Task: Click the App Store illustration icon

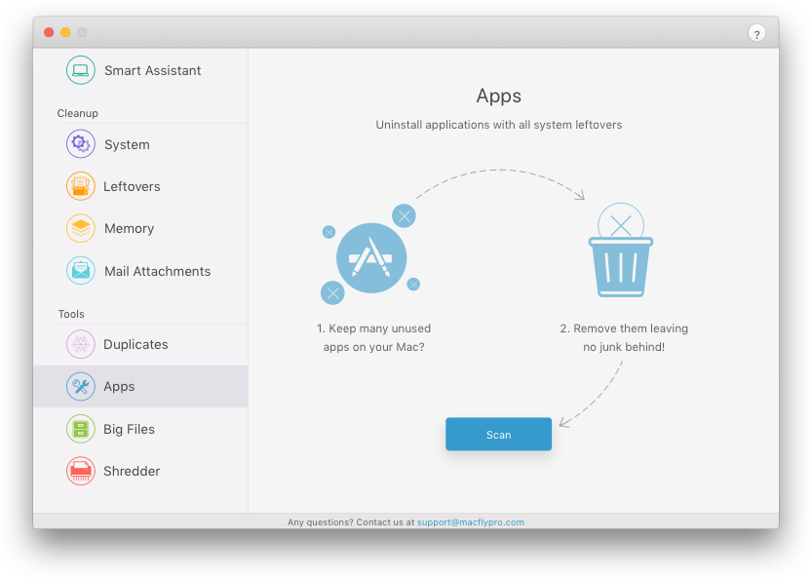Action: [x=371, y=257]
